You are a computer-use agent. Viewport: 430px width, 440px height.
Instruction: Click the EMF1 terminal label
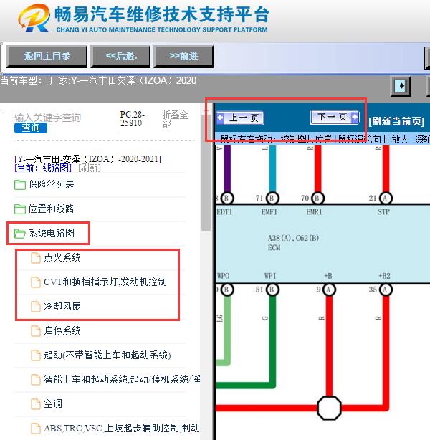tap(269, 212)
